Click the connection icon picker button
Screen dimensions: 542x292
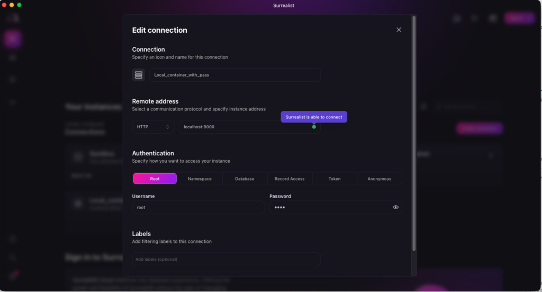pos(138,75)
